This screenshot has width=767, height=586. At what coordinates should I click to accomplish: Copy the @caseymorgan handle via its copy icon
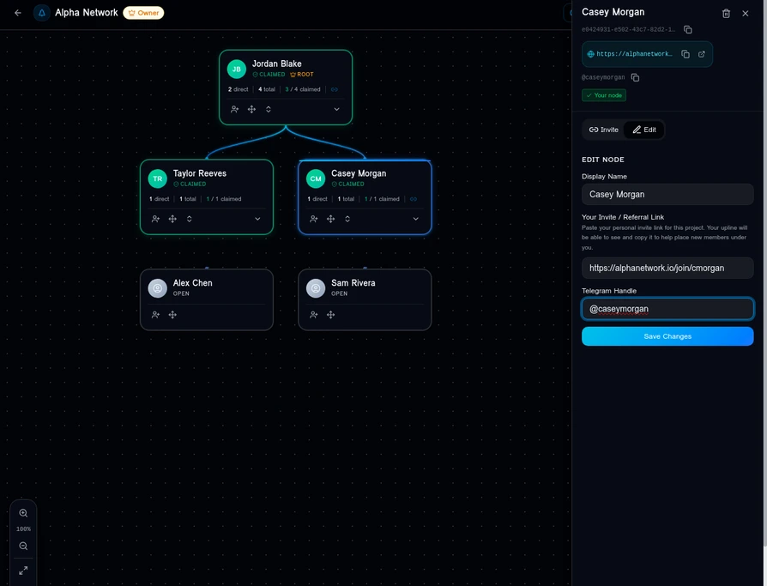coord(633,76)
